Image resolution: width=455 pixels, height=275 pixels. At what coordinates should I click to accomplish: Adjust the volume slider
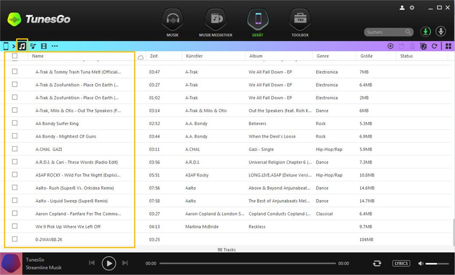[x=437, y=264]
